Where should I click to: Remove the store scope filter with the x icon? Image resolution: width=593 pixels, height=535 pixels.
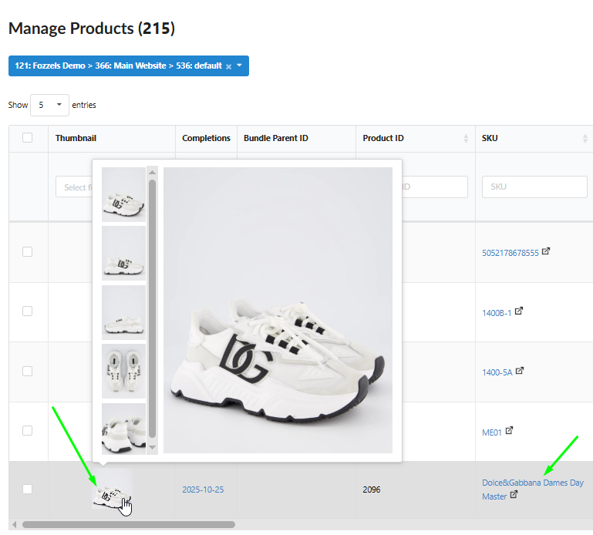coord(228,66)
